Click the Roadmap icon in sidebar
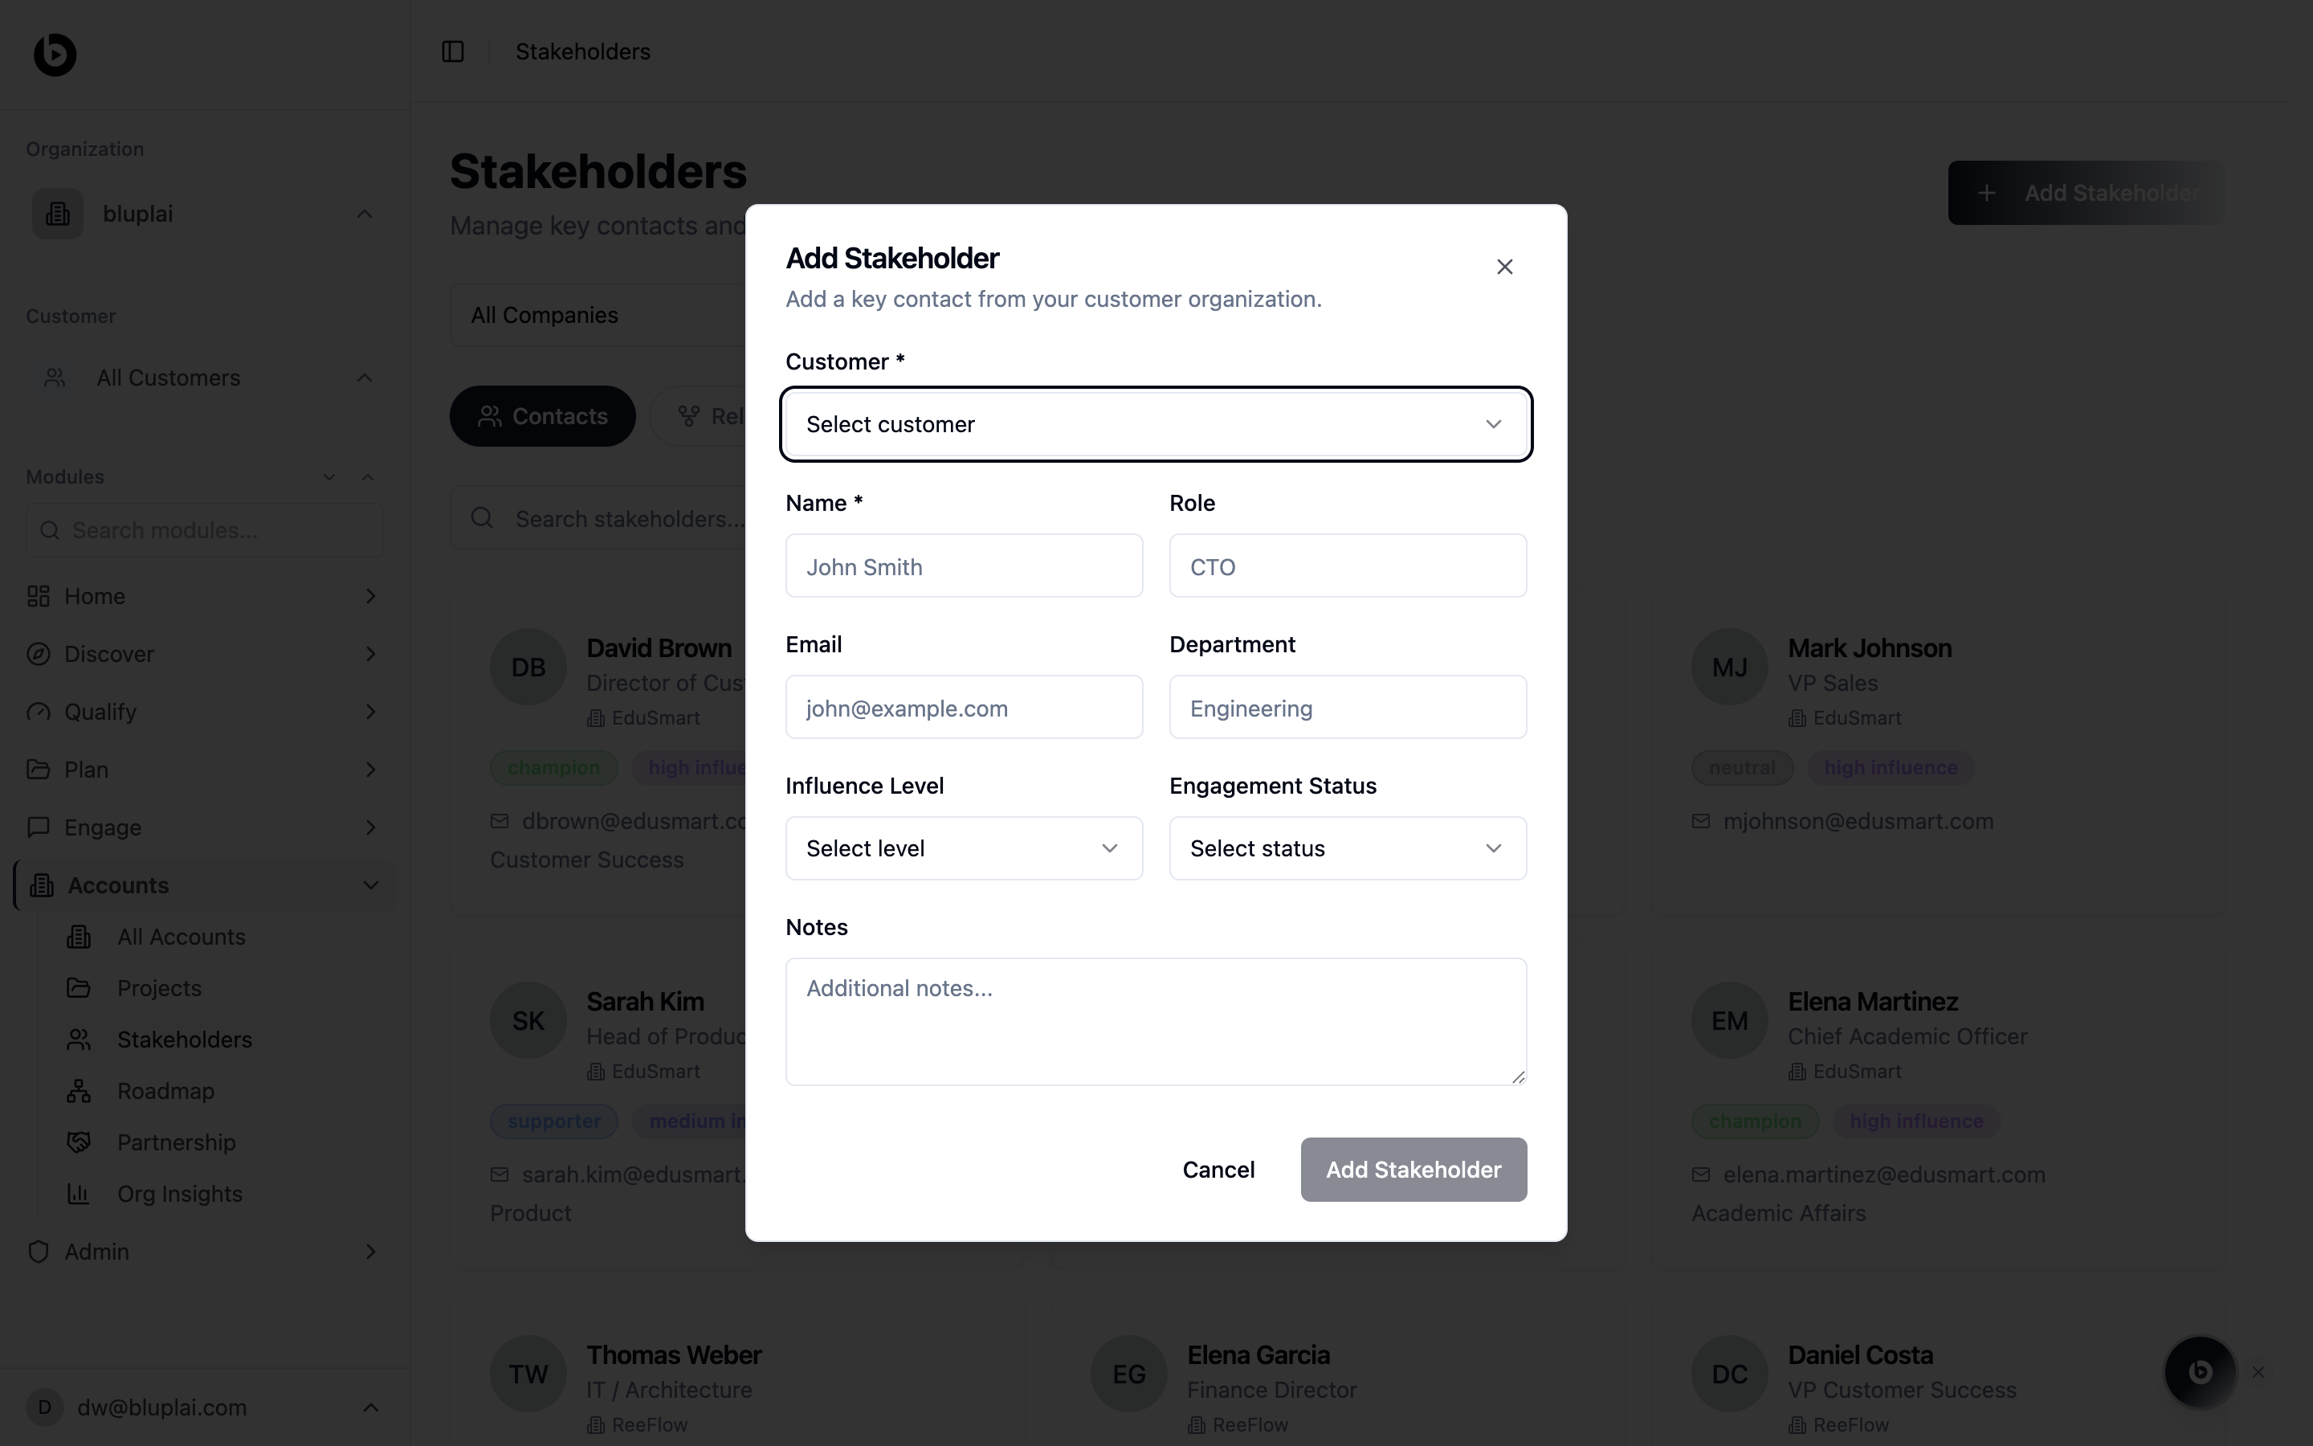2313x1446 pixels. (x=79, y=1091)
